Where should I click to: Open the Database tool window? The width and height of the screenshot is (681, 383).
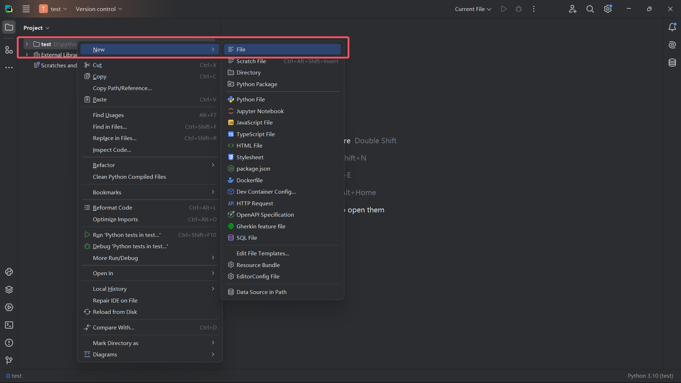(672, 63)
